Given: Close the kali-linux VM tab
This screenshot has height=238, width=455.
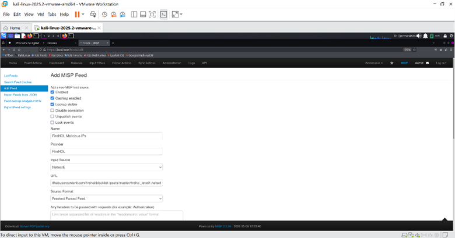Looking at the screenshot, I should coord(99,28).
